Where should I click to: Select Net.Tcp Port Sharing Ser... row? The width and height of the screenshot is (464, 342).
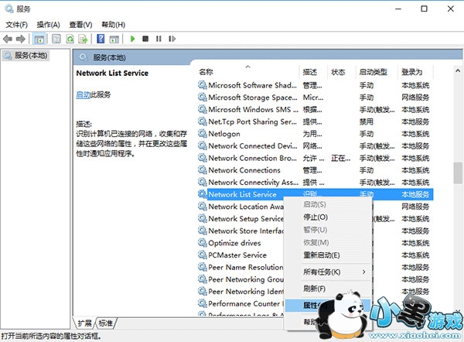click(316, 121)
